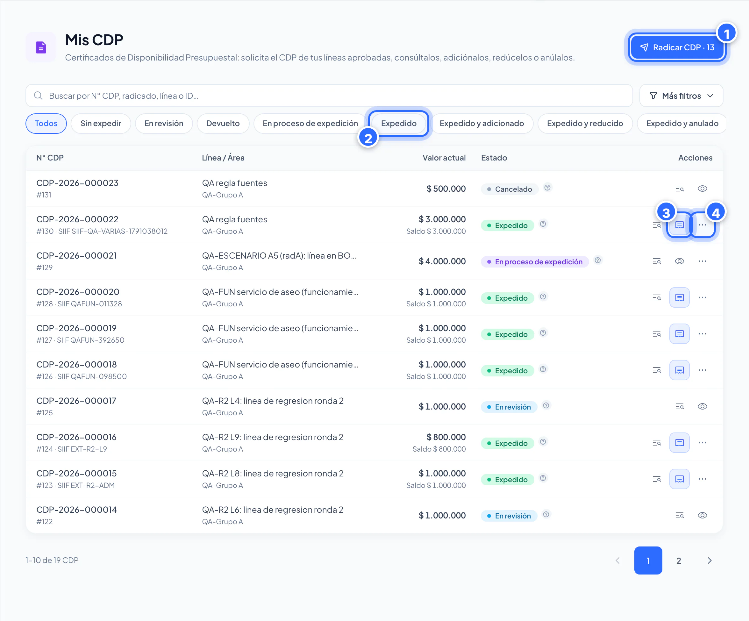Open the document icon for CDP-2026-000018

point(680,370)
